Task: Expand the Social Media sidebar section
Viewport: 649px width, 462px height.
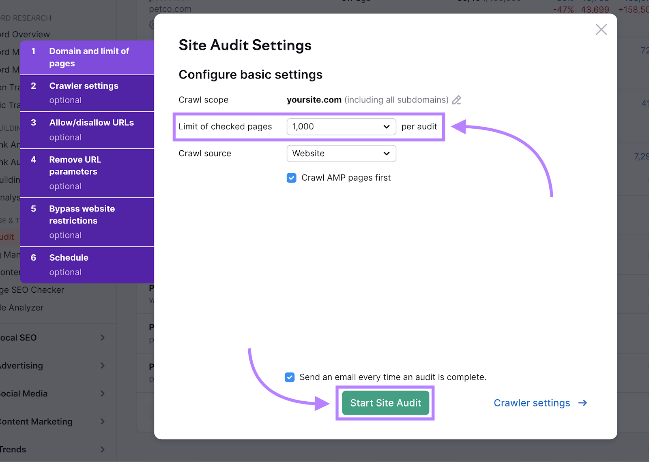Action: [103, 394]
